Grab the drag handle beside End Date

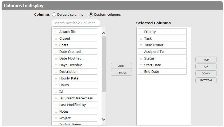pos(141,72)
